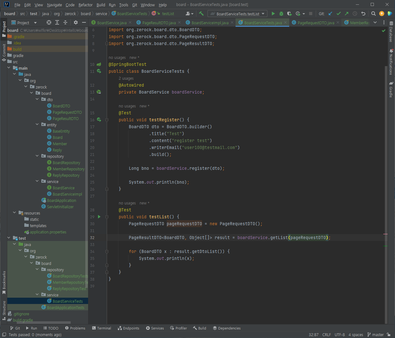Click the run gutter icon beside testRegister
This screenshot has width=395, height=338.
99,120
